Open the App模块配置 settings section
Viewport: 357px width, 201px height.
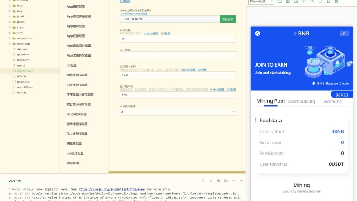[x=76, y=26]
